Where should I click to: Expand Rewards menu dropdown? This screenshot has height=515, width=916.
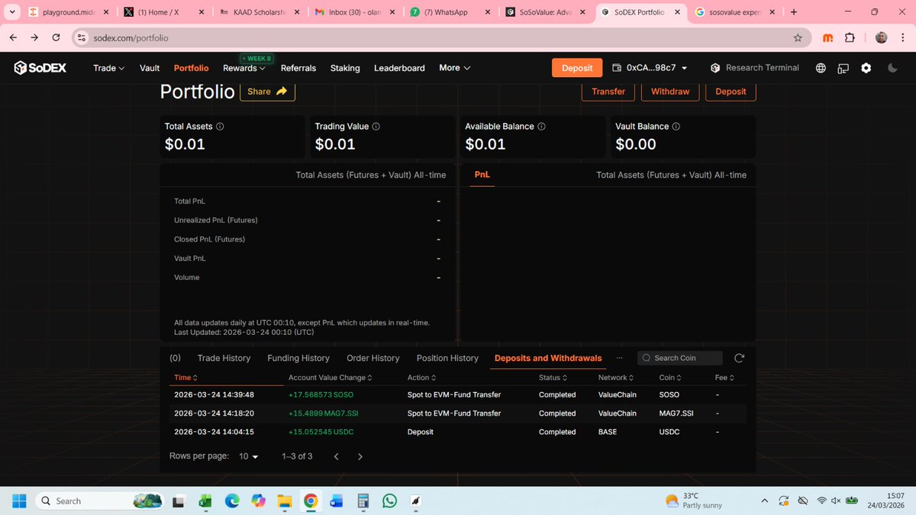click(x=244, y=68)
